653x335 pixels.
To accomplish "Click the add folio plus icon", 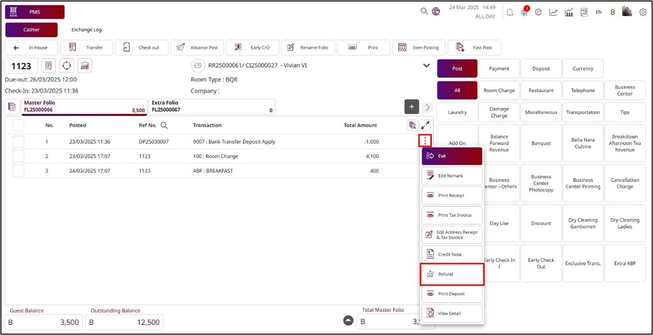I will (412, 107).
